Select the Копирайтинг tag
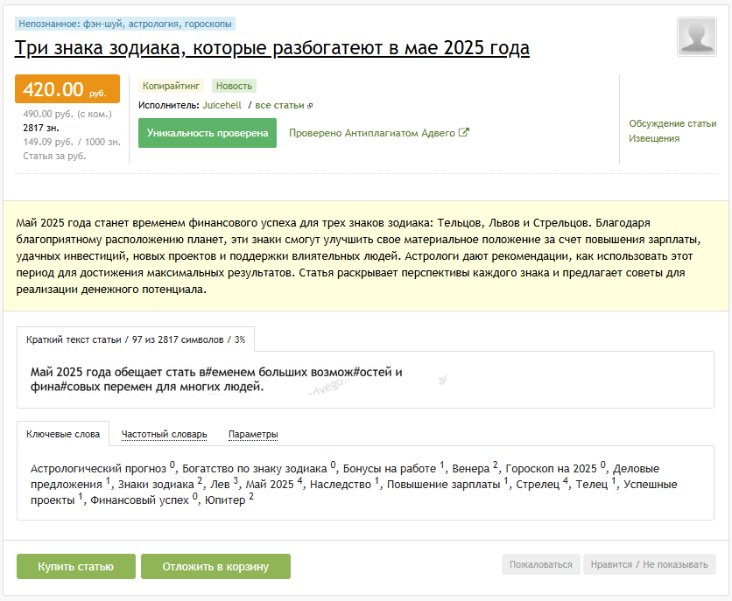Screen dimensions: 732x601 click(x=171, y=86)
